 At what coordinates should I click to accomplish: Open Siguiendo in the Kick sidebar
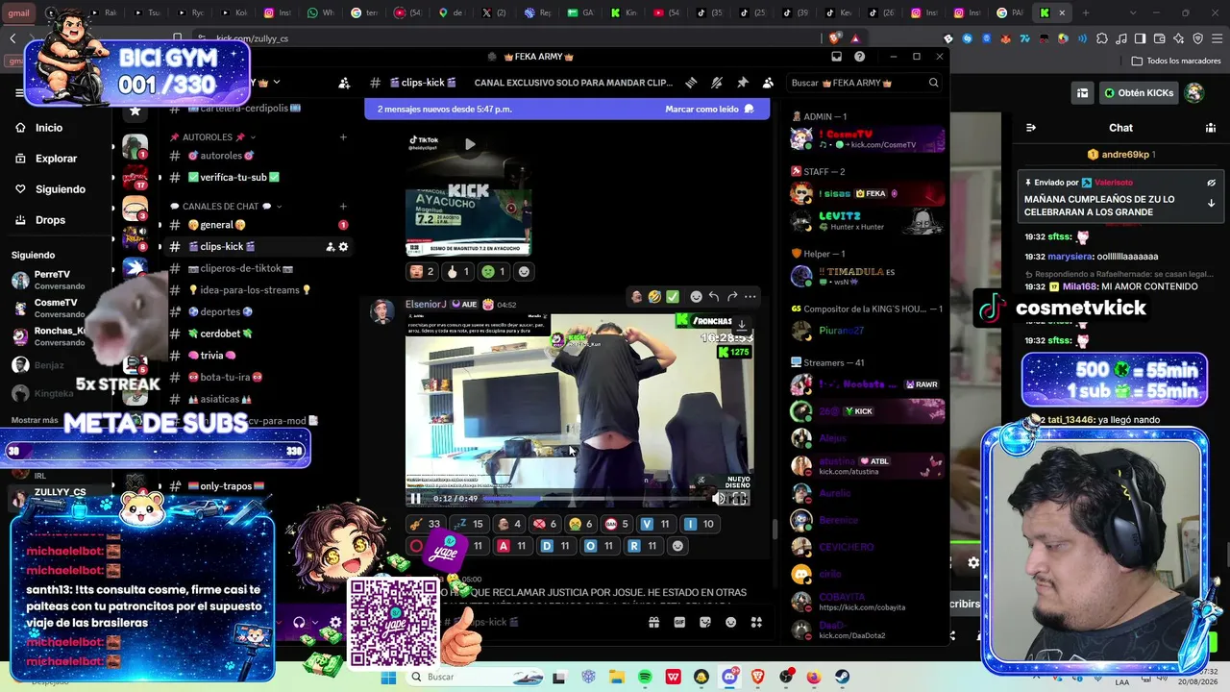(x=60, y=189)
